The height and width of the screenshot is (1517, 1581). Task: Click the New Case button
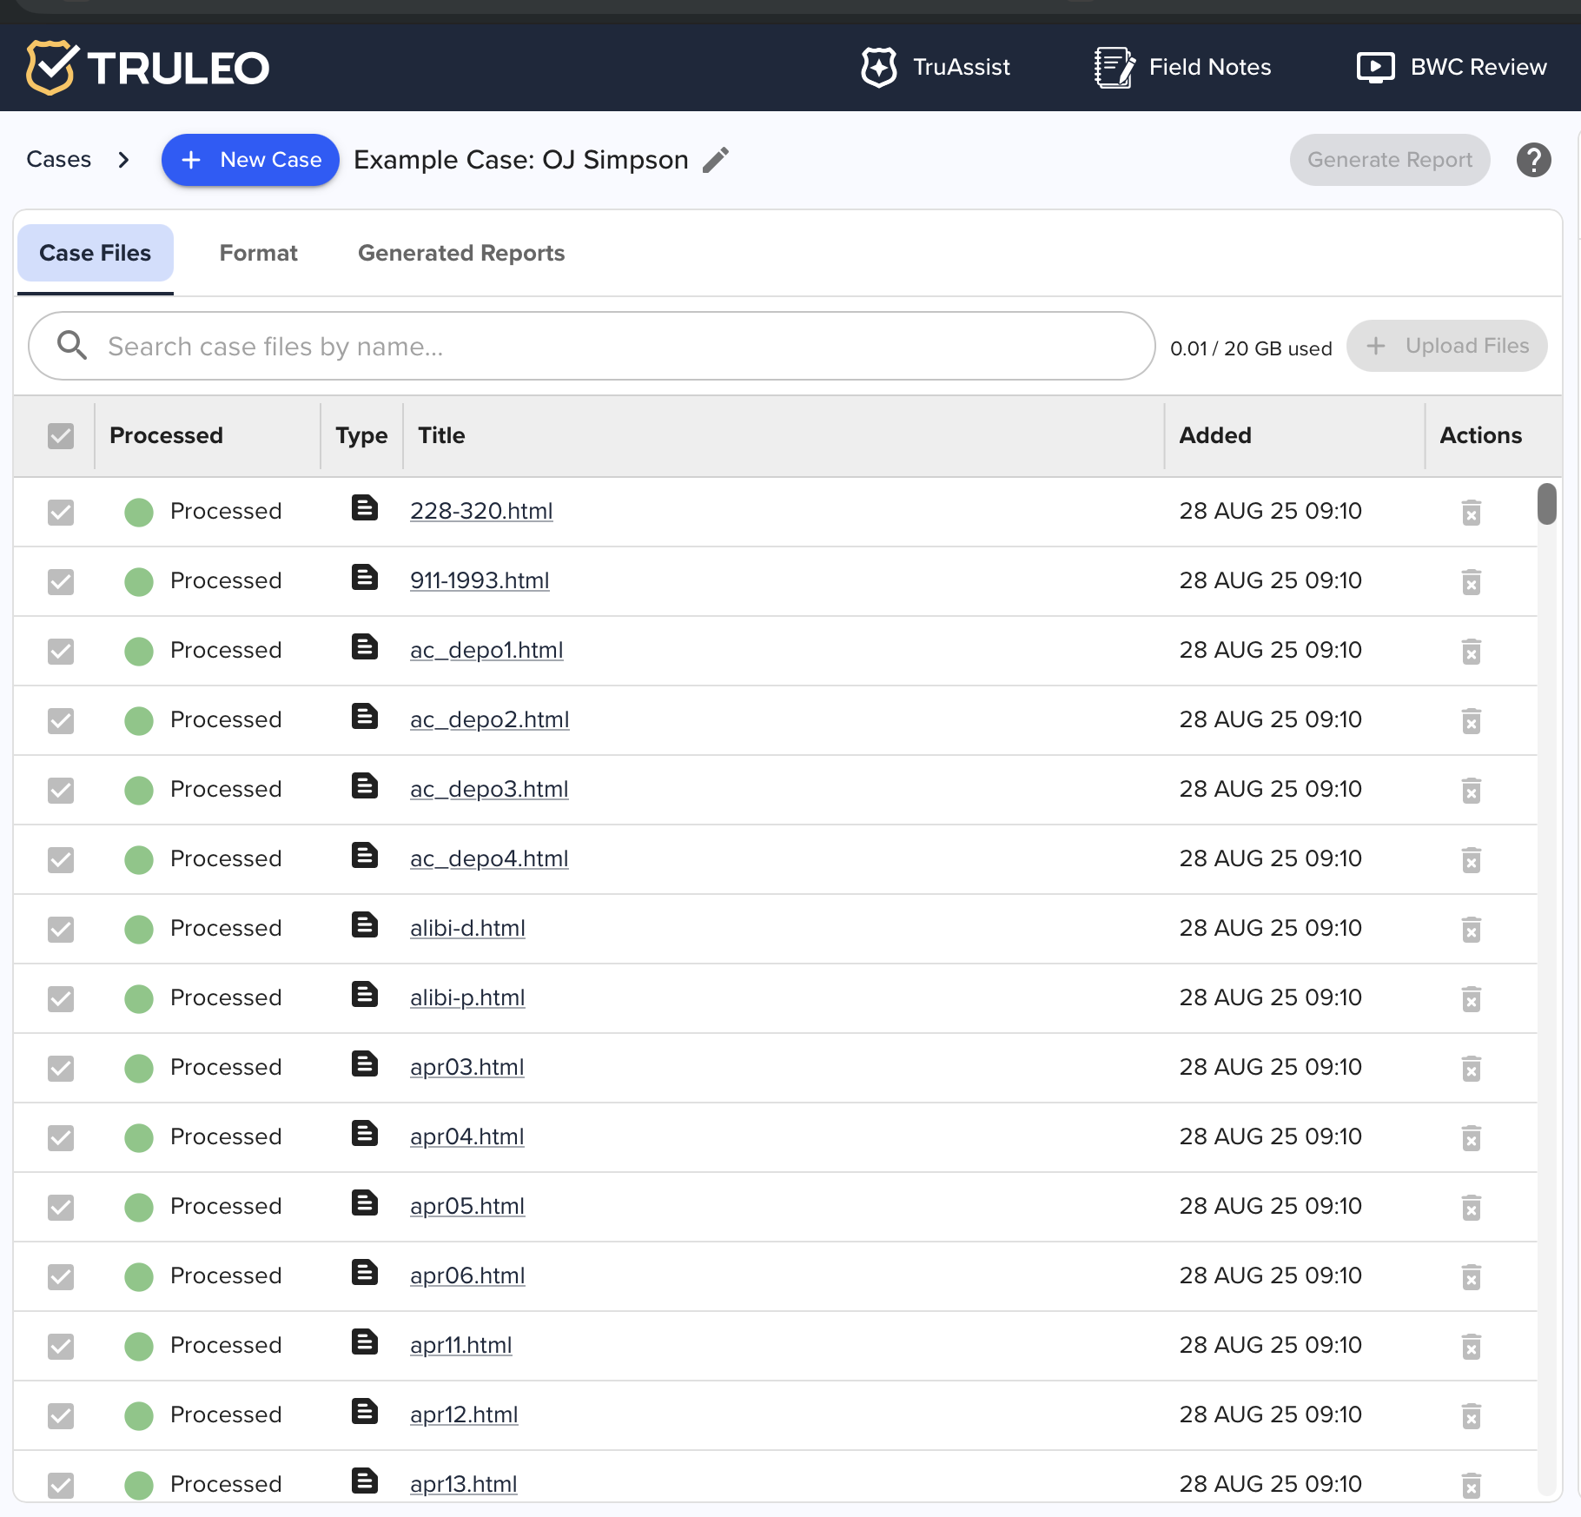250,160
